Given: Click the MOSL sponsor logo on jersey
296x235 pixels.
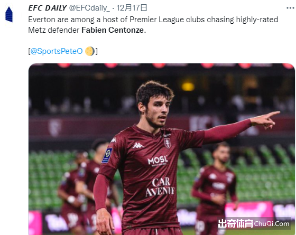Looking at the screenshot, I should click(158, 161).
